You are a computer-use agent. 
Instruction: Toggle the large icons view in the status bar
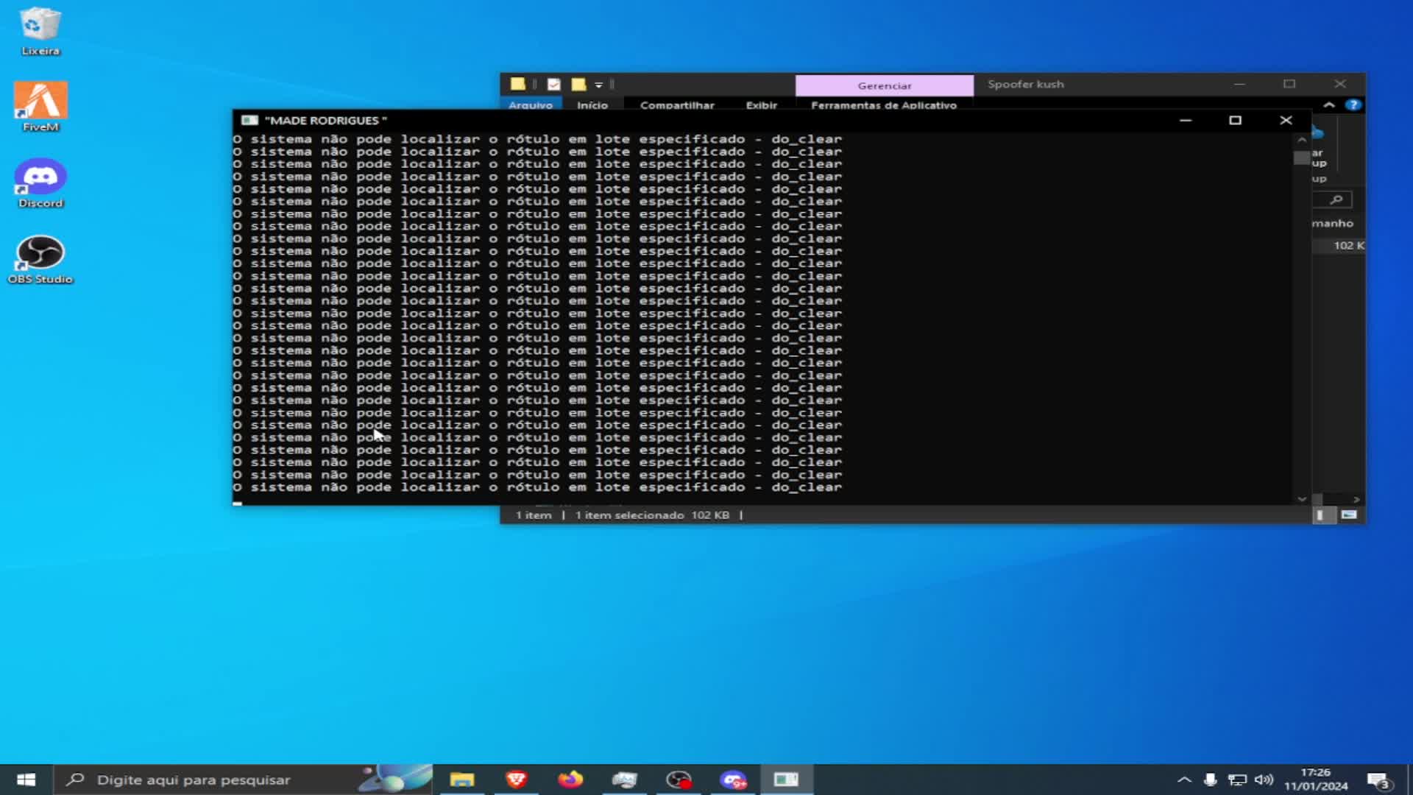[1348, 515]
